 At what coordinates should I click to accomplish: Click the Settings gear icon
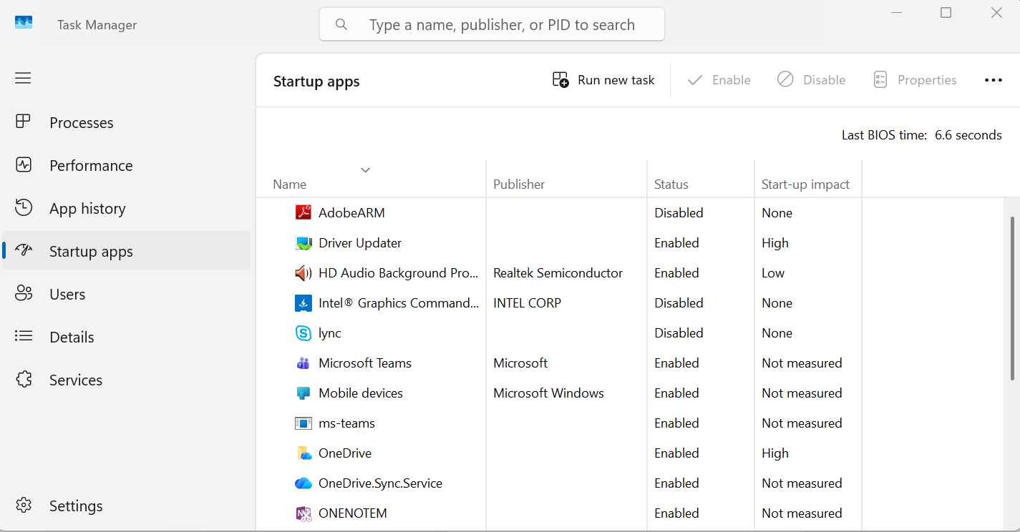24,506
